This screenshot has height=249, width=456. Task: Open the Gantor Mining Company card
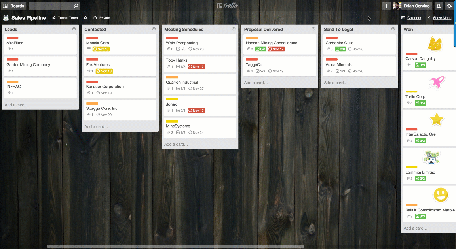click(x=40, y=66)
